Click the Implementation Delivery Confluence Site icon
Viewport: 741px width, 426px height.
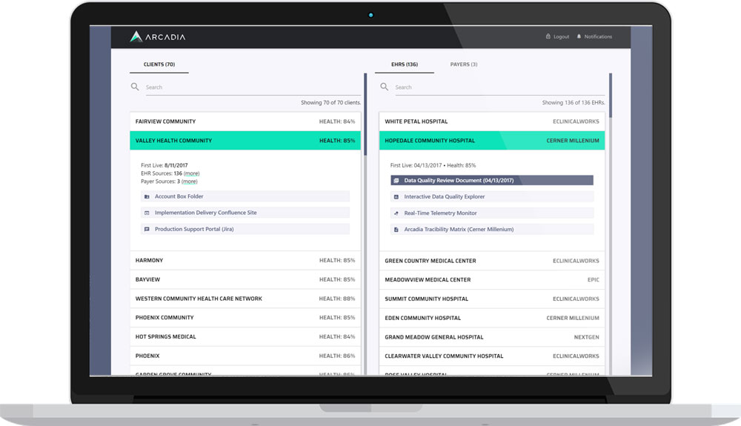coord(147,213)
